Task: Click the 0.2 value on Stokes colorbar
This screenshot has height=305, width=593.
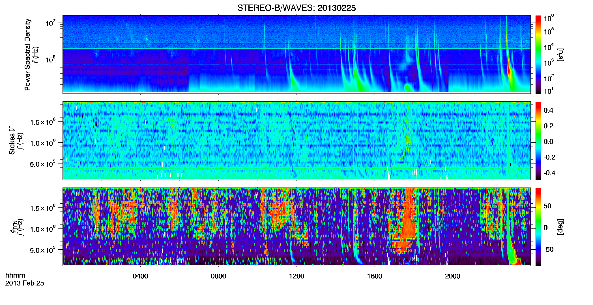Action: [x=548, y=126]
